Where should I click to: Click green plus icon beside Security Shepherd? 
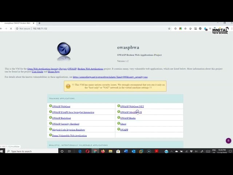(51, 123)
